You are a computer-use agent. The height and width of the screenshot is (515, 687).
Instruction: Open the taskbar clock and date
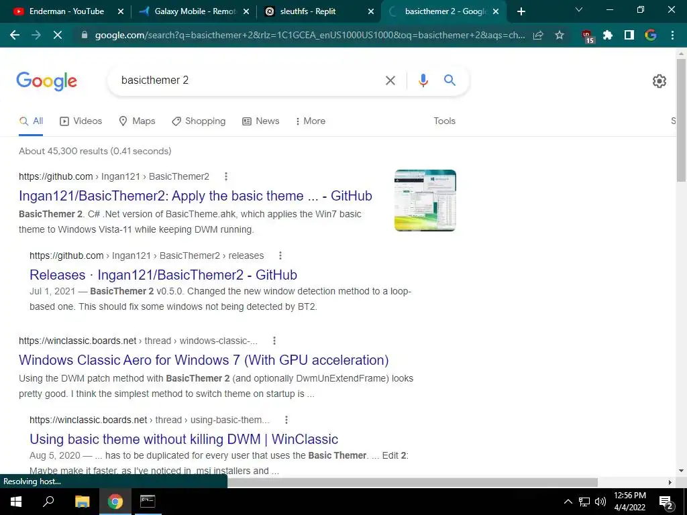(x=629, y=502)
